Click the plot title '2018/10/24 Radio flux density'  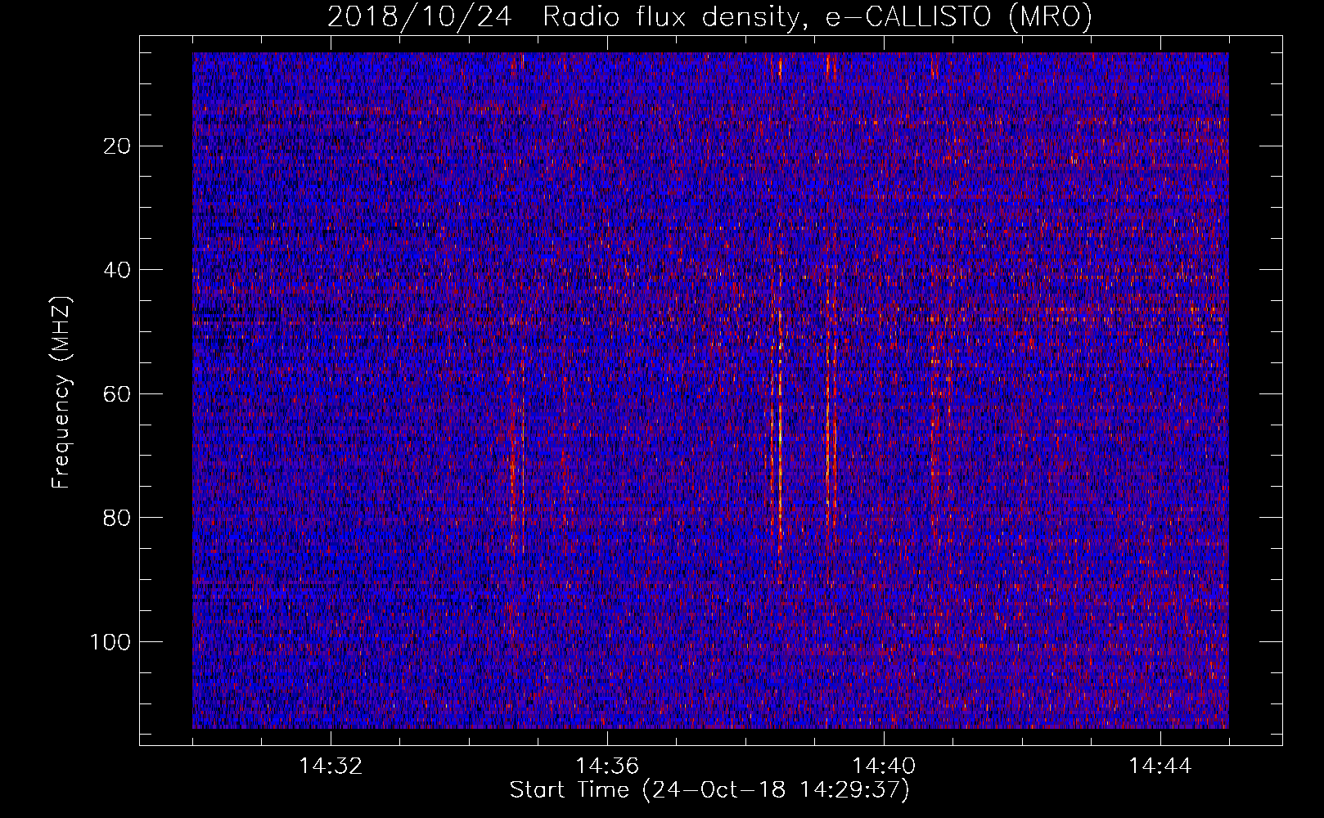click(709, 16)
